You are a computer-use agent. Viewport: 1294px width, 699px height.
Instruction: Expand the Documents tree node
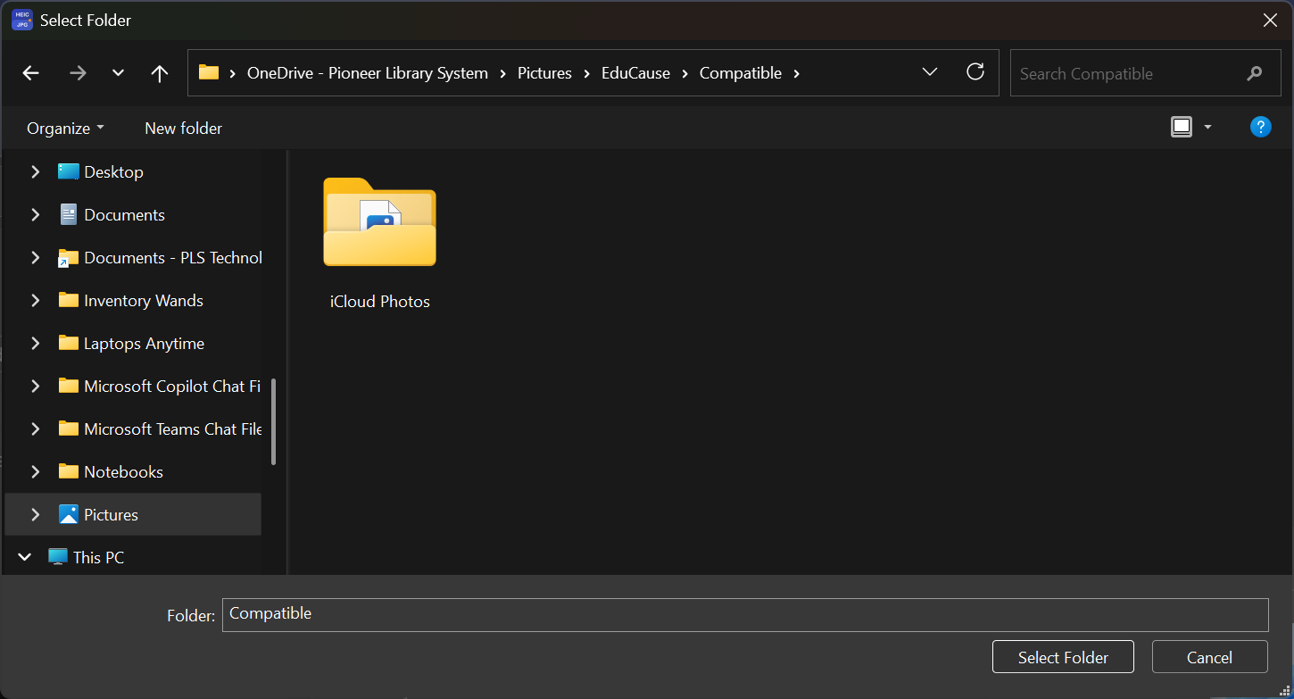(35, 214)
